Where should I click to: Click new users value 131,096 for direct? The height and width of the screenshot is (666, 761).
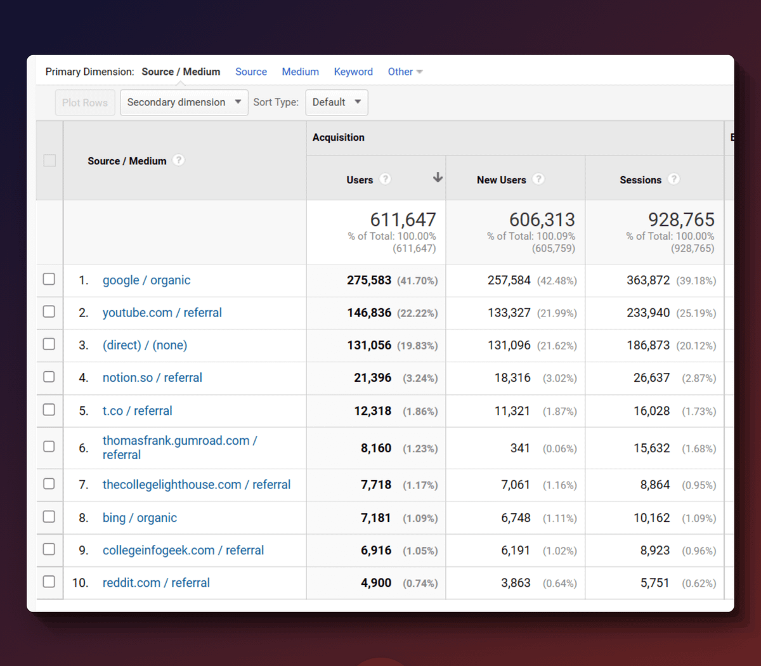click(x=509, y=345)
